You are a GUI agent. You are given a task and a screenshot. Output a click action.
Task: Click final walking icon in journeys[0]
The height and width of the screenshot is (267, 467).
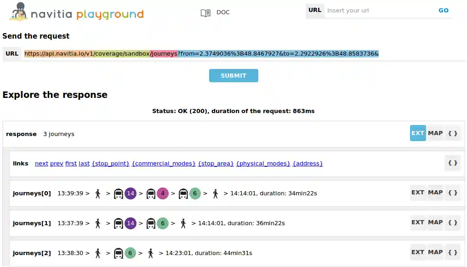pos(216,193)
